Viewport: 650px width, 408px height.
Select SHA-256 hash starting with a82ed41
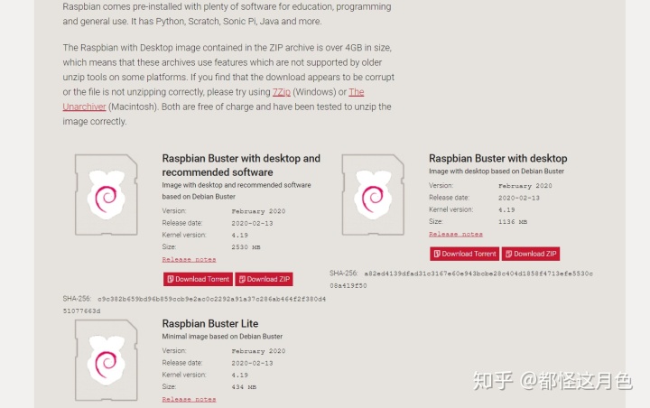[478, 274]
